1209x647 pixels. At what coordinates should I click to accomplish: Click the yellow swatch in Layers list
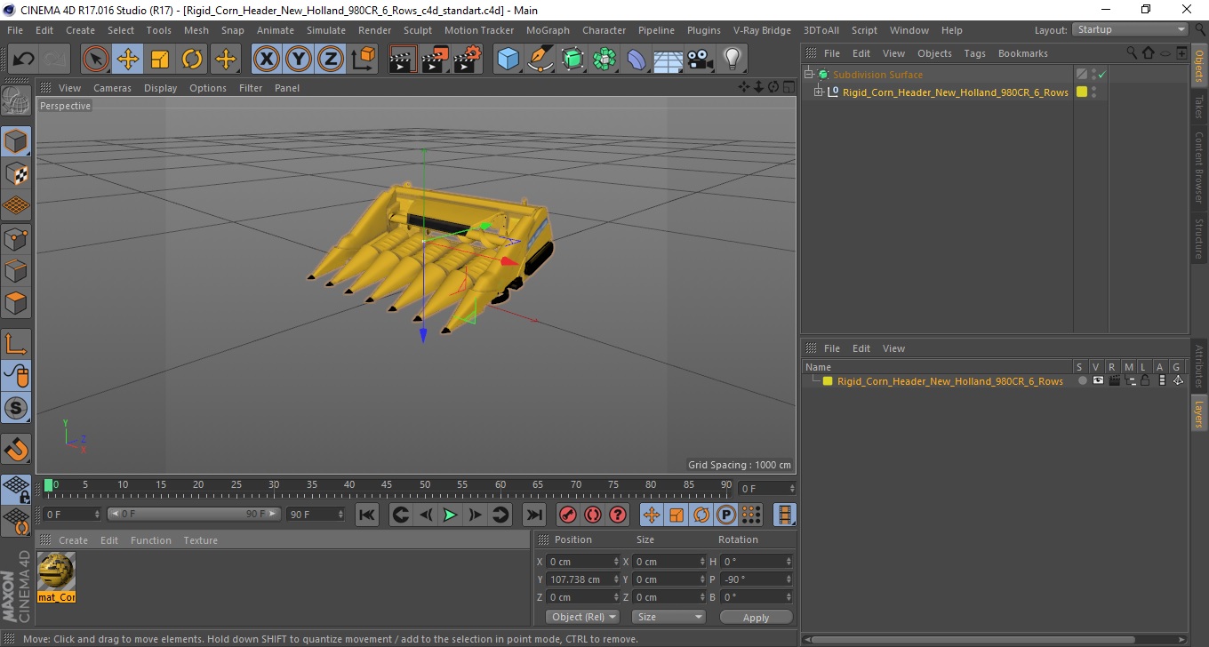[x=828, y=381]
